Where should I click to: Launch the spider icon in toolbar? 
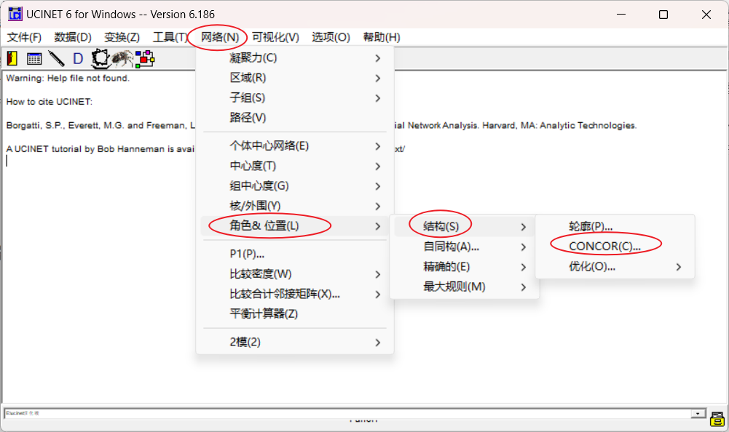[x=122, y=58]
